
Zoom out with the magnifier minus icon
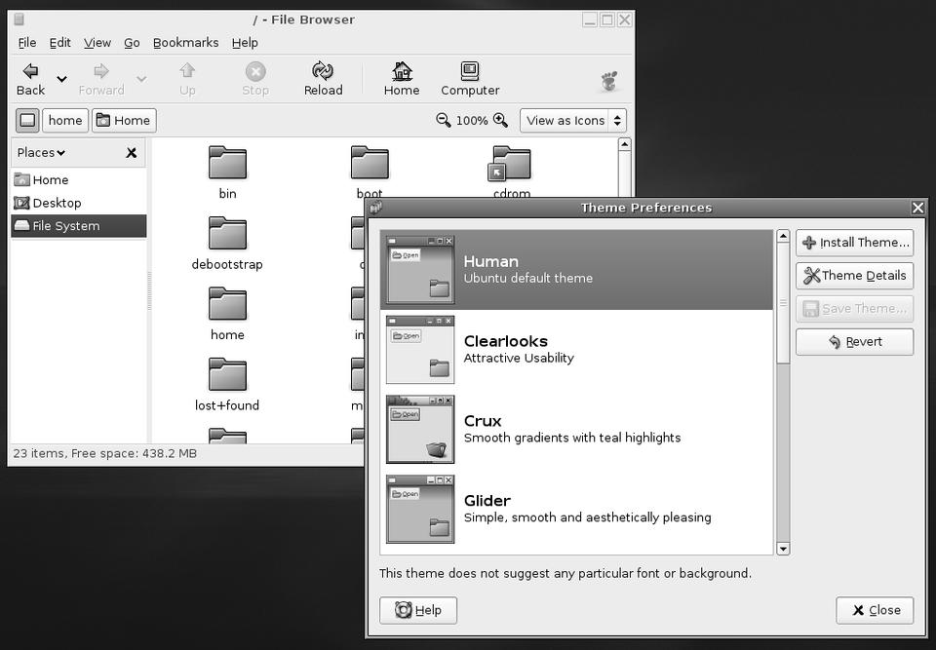click(444, 120)
